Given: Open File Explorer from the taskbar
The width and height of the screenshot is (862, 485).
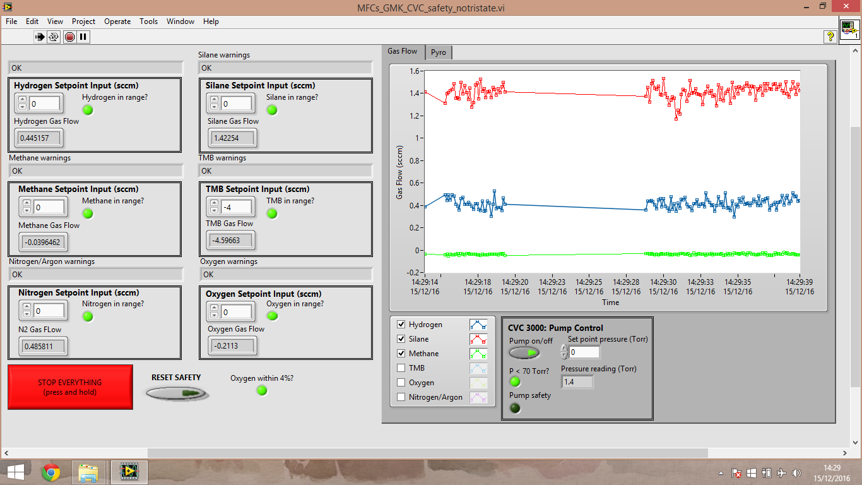Looking at the screenshot, I should coord(88,472).
